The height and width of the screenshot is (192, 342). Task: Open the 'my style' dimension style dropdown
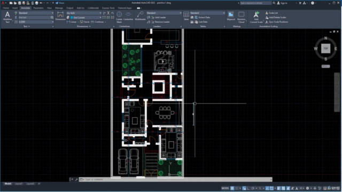(x=84, y=13)
